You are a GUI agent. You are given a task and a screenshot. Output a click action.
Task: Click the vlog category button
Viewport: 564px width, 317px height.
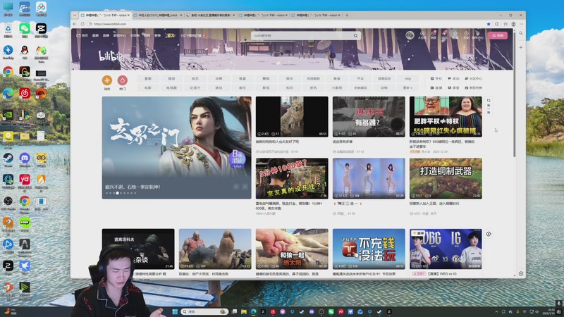pyautogui.click(x=407, y=78)
